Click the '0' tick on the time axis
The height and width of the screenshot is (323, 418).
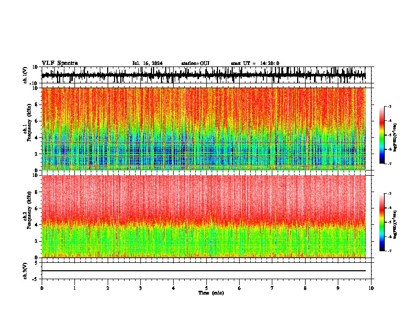(x=42, y=288)
